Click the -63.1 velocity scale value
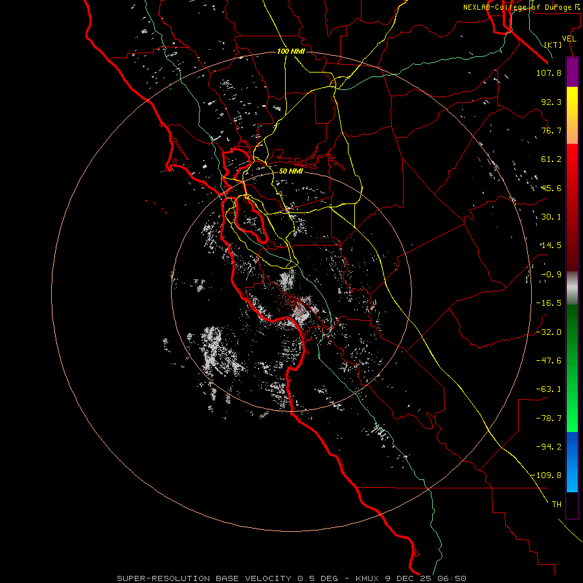The image size is (583, 583). [549, 389]
